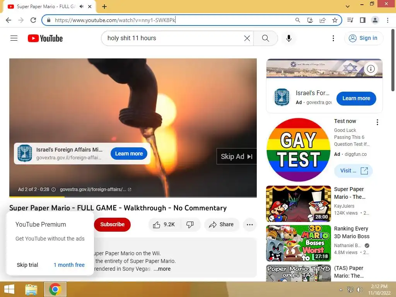Click the Chrome taskbar icon
396x297 pixels.
coord(55,289)
